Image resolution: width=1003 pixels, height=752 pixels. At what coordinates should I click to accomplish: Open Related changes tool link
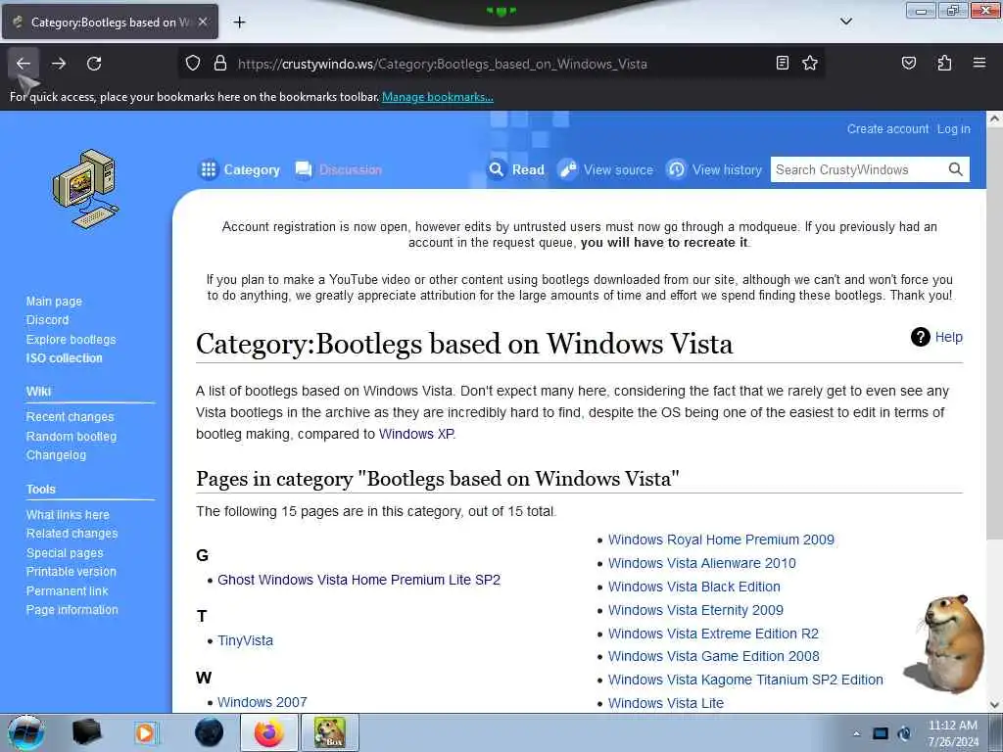(72, 534)
